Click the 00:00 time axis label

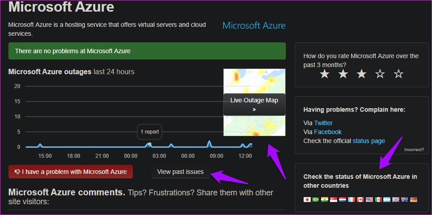(x=131, y=156)
